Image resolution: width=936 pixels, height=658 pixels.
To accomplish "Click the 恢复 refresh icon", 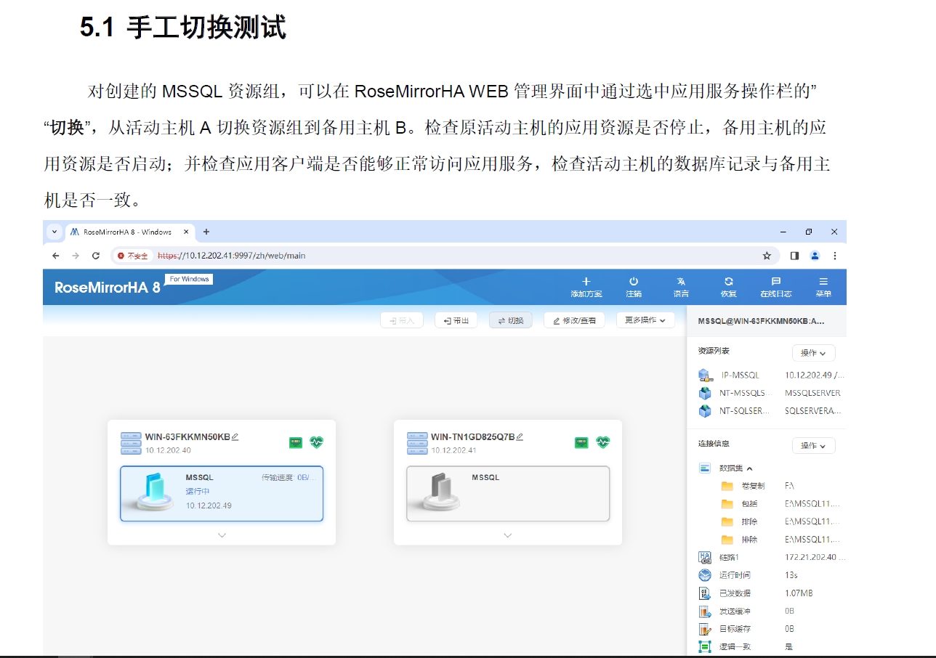I will pos(728,281).
